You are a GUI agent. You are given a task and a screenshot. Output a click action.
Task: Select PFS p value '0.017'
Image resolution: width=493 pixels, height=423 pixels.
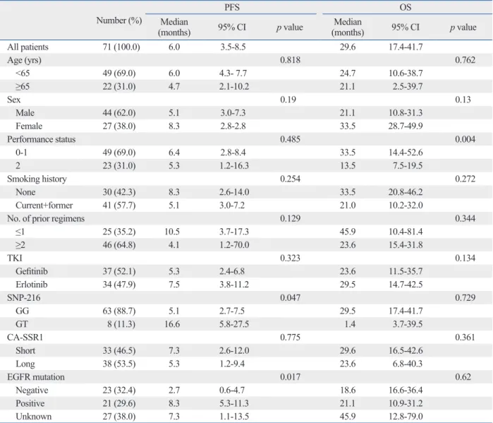(x=290, y=377)
